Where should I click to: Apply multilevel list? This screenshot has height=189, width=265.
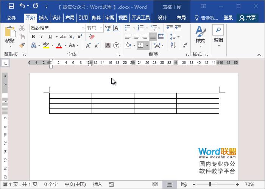154,28
